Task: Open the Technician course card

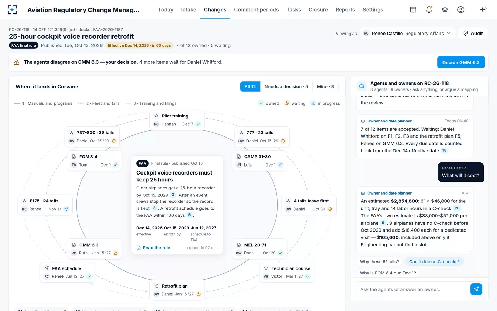Action: pos(287,272)
